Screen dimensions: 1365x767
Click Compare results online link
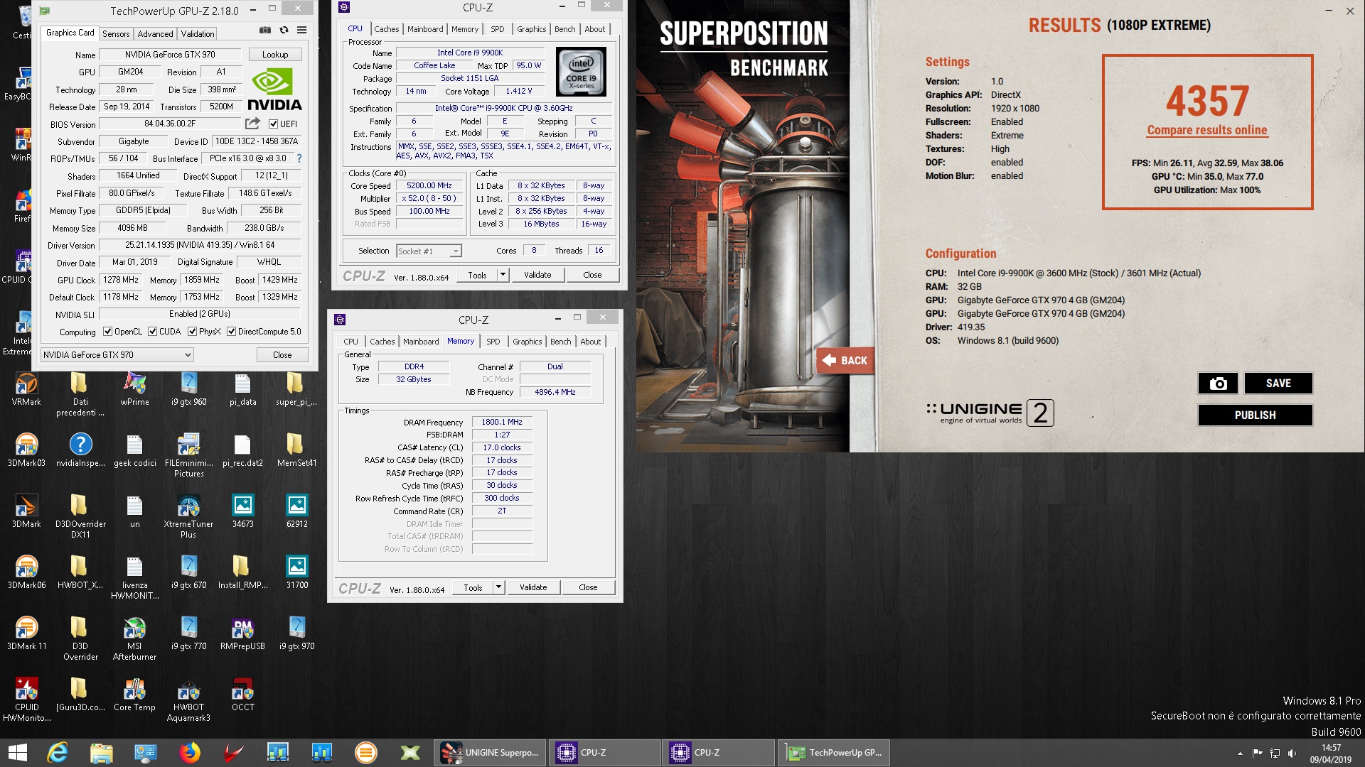coord(1207,130)
